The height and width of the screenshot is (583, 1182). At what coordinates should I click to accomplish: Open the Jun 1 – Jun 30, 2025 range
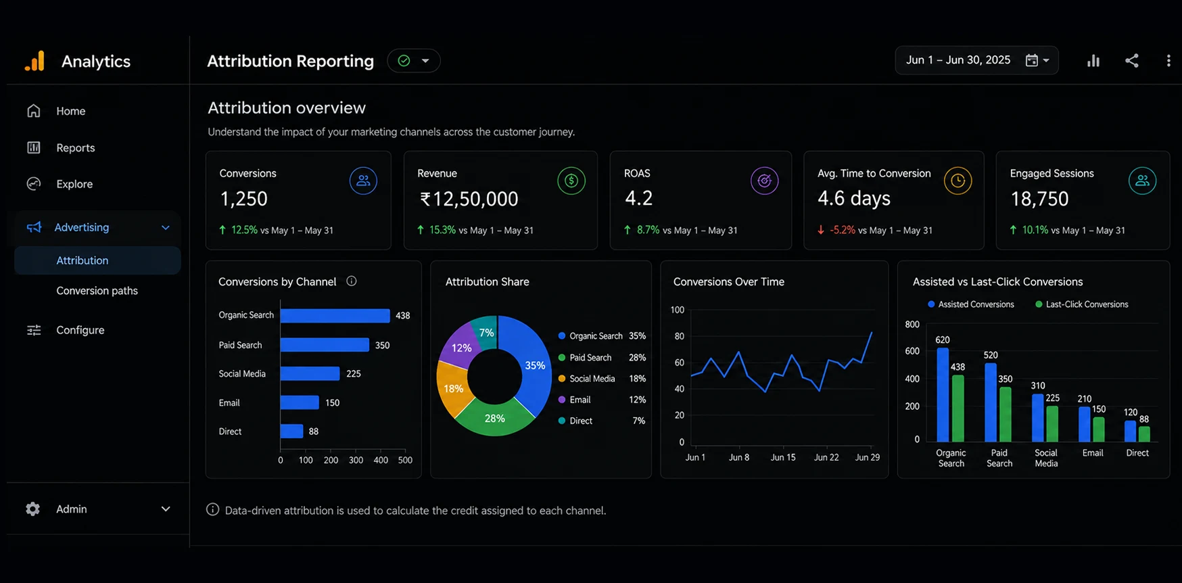[976, 60]
